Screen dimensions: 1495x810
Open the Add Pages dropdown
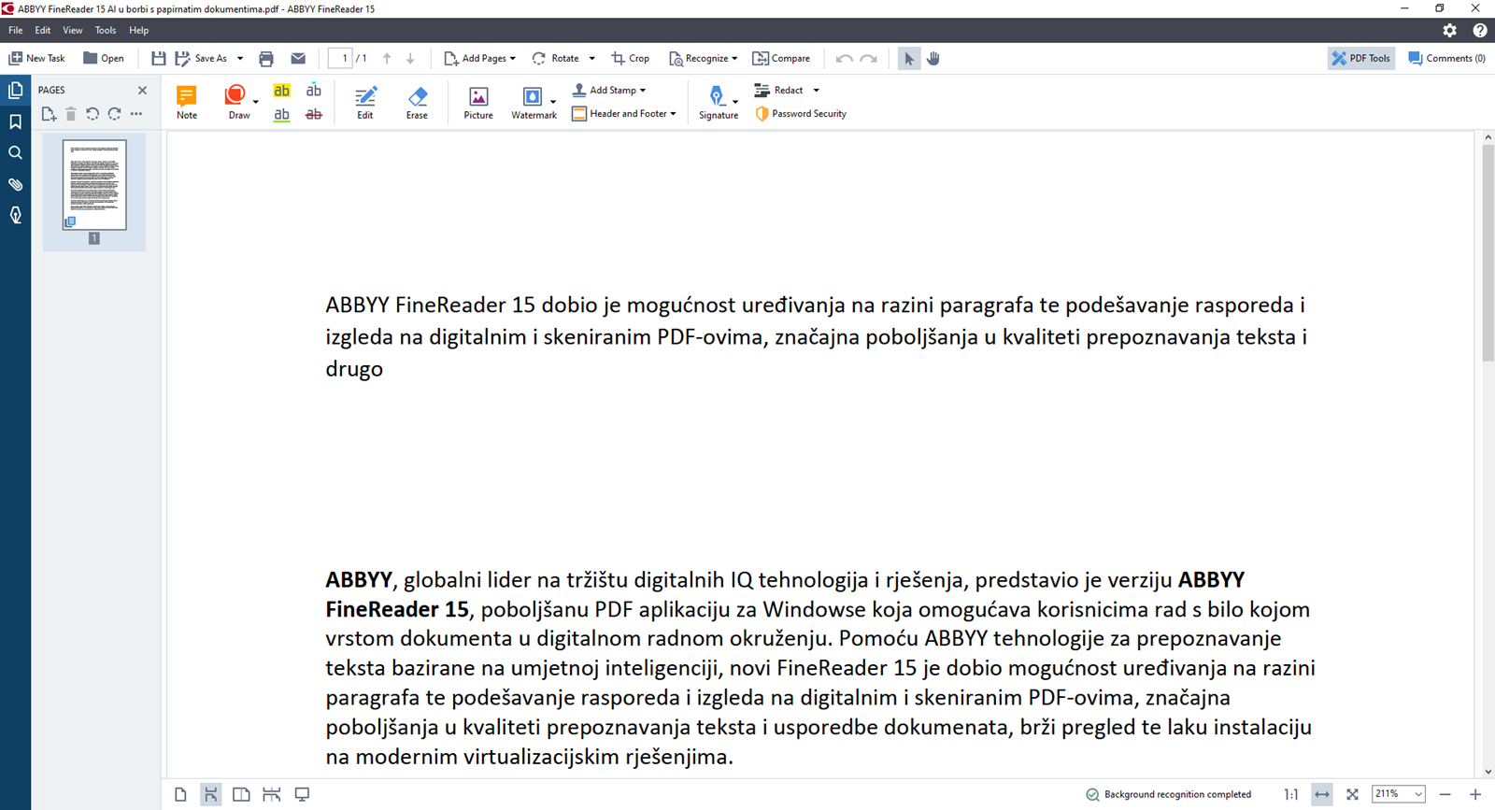click(480, 58)
